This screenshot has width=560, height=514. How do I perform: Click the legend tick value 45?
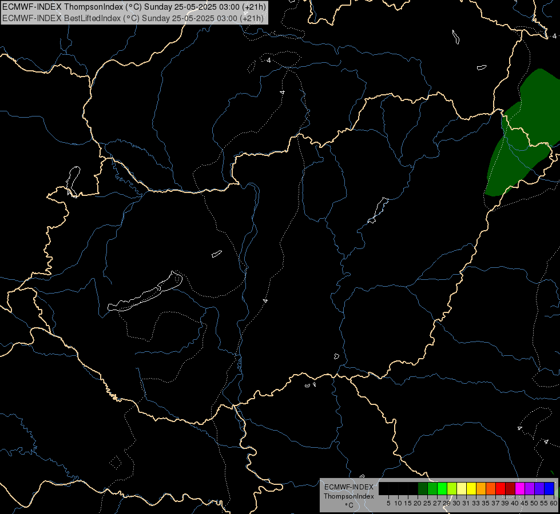click(525, 503)
